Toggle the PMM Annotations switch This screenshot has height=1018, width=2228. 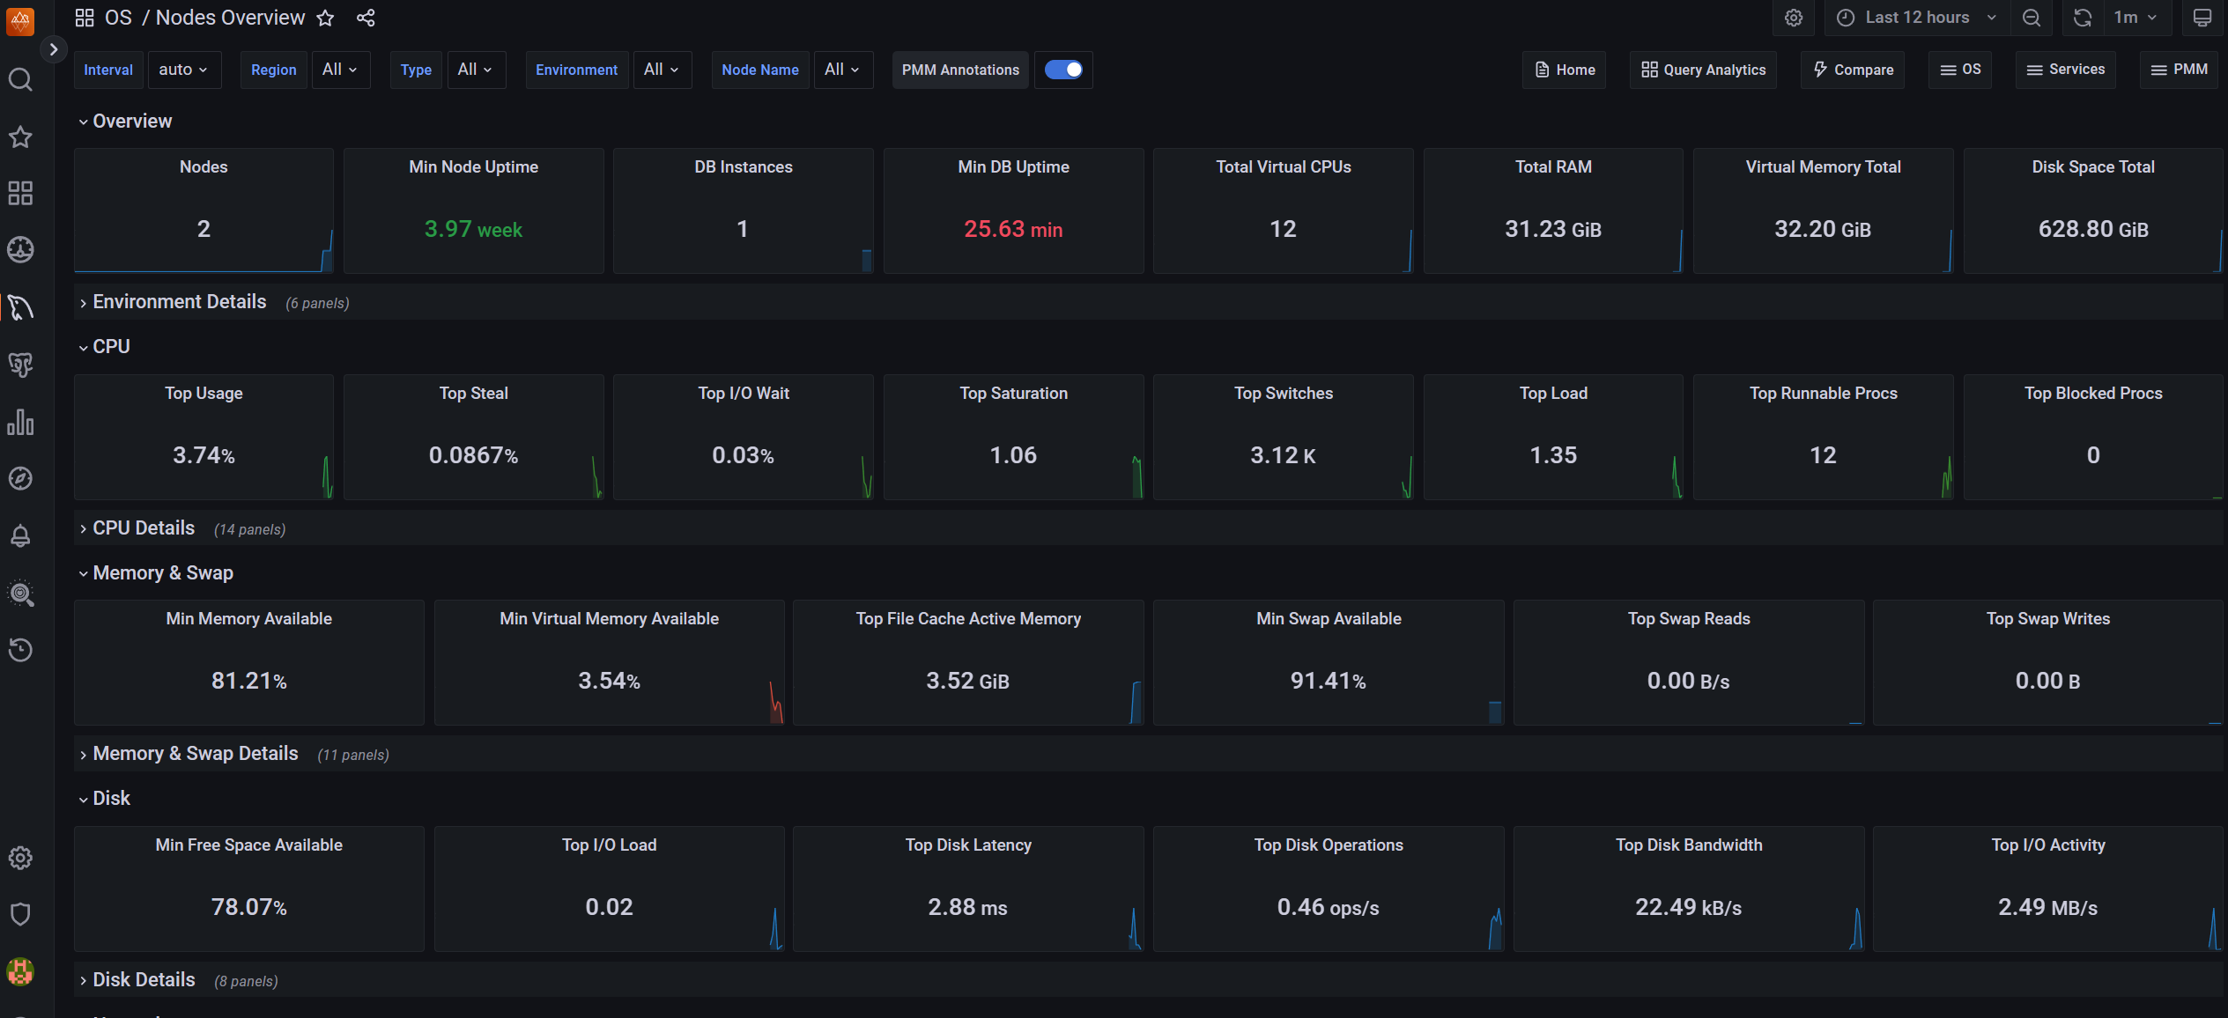coord(1063,70)
